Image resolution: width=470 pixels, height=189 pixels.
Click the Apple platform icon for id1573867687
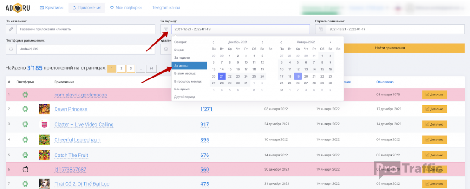[x=25, y=169]
